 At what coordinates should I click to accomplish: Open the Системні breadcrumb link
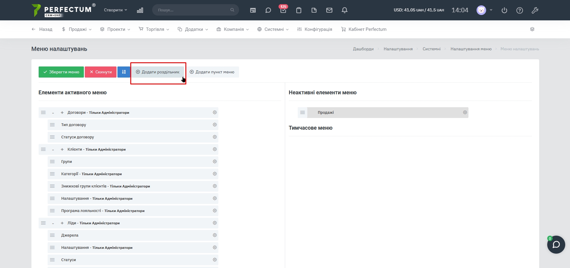click(x=432, y=49)
